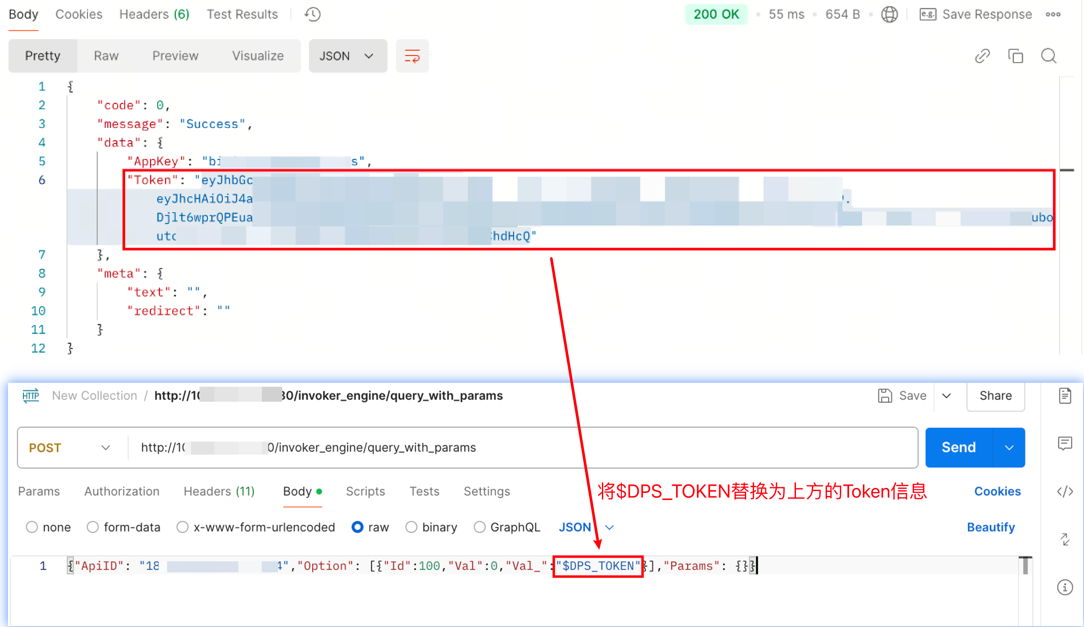Click the floppy disk Save icon

pos(885,396)
